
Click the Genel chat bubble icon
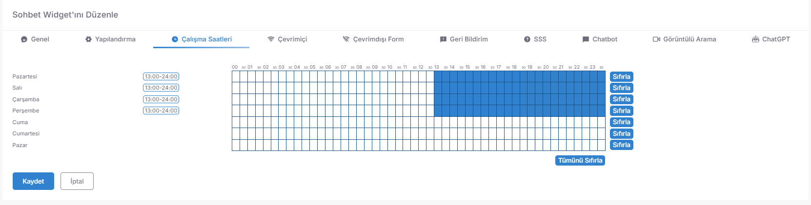(x=24, y=39)
